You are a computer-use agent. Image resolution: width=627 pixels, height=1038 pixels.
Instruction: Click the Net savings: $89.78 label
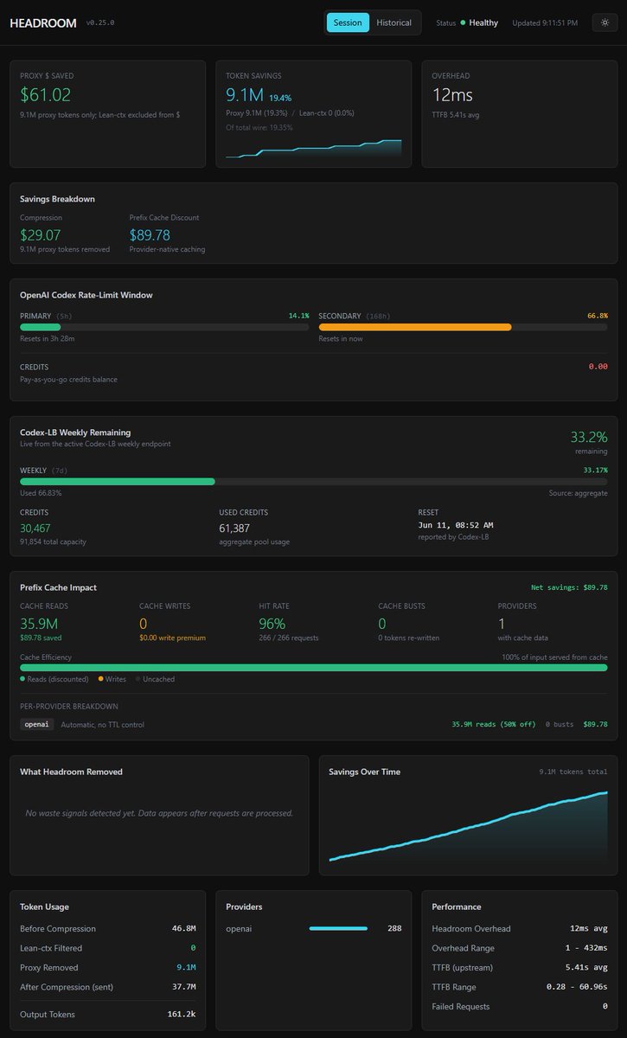pos(567,587)
